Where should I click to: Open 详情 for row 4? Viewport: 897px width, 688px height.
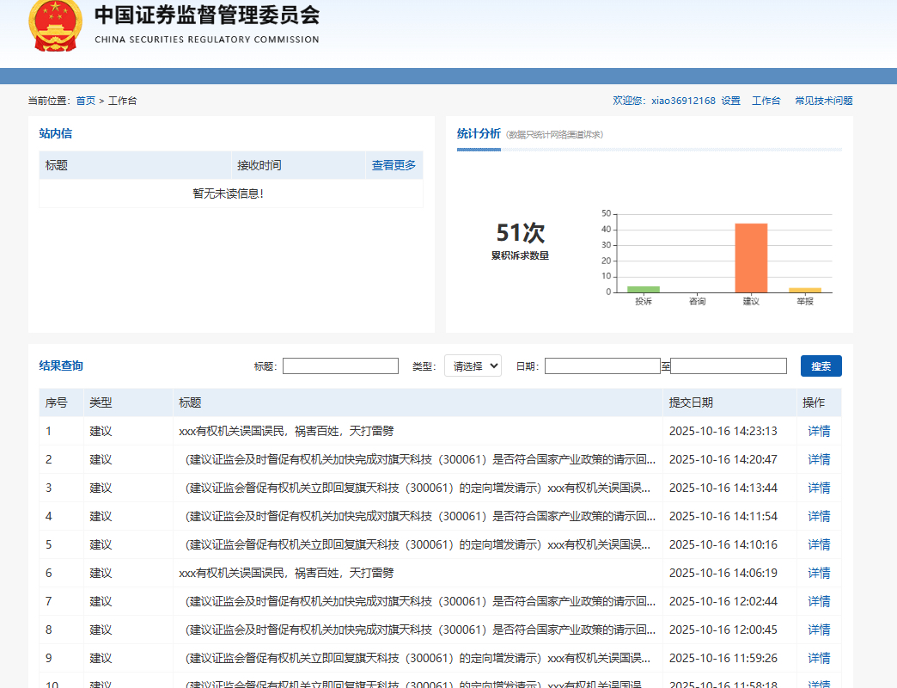click(819, 516)
